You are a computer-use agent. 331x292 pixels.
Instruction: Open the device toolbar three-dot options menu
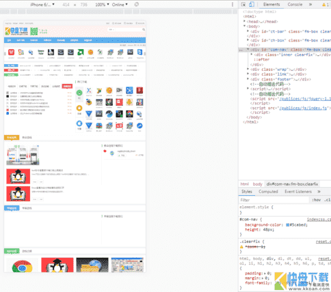tap(233, 5)
